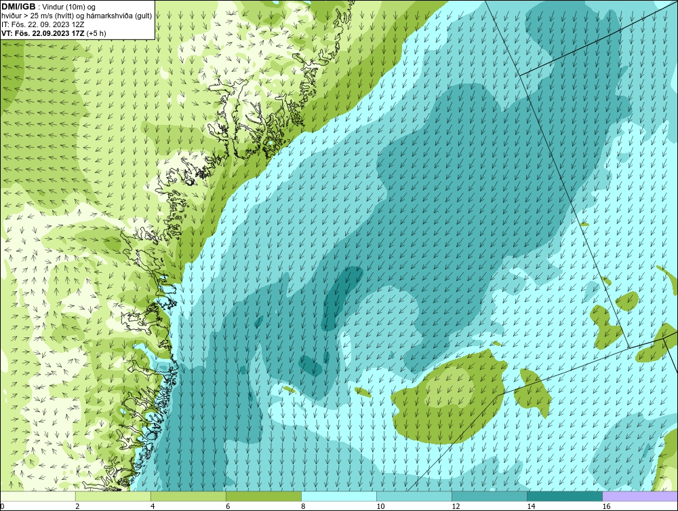The image size is (678, 511).
Task: Click the legend value label 14
Action: [531, 507]
